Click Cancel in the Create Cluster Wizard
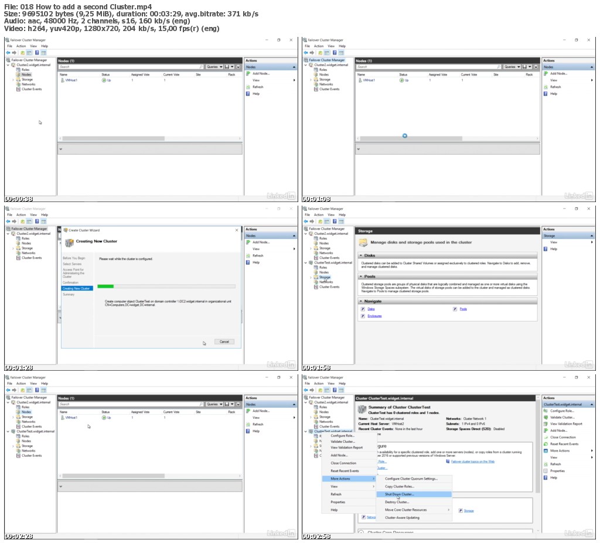The height and width of the screenshot is (543, 600). pyautogui.click(x=224, y=341)
